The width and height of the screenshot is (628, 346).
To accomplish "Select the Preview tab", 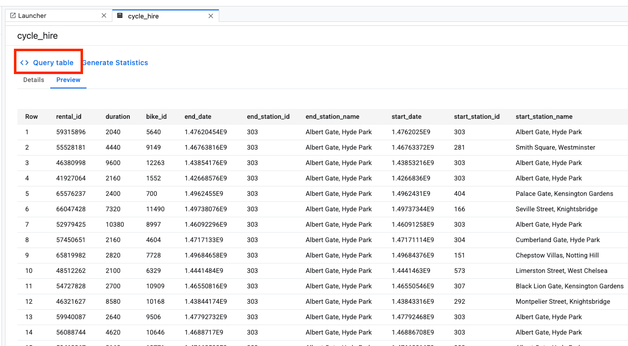I will pyautogui.click(x=68, y=80).
